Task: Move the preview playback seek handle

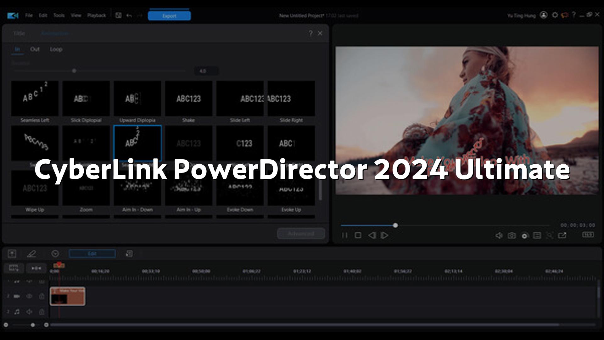Action: 395,225
